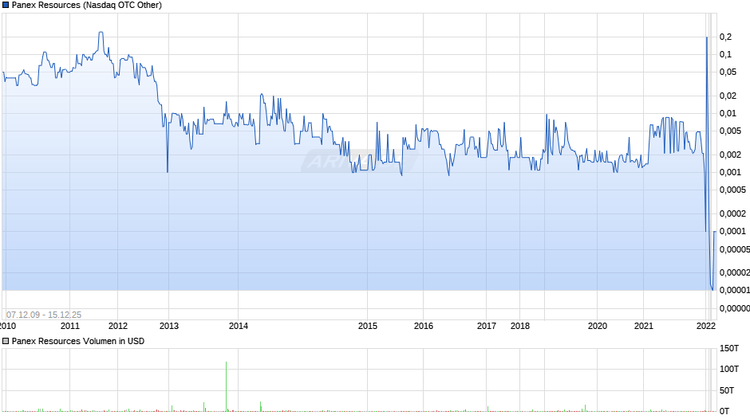Click the 0,0002 price axis value
This screenshot has width=750, height=419.
click(732, 213)
